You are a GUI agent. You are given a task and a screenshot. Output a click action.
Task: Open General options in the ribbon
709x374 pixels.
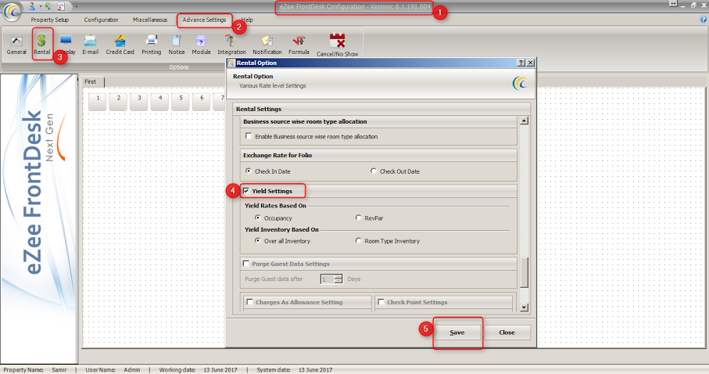click(16, 45)
